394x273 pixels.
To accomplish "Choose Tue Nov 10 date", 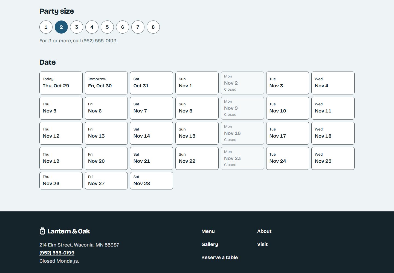I will click(288, 108).
